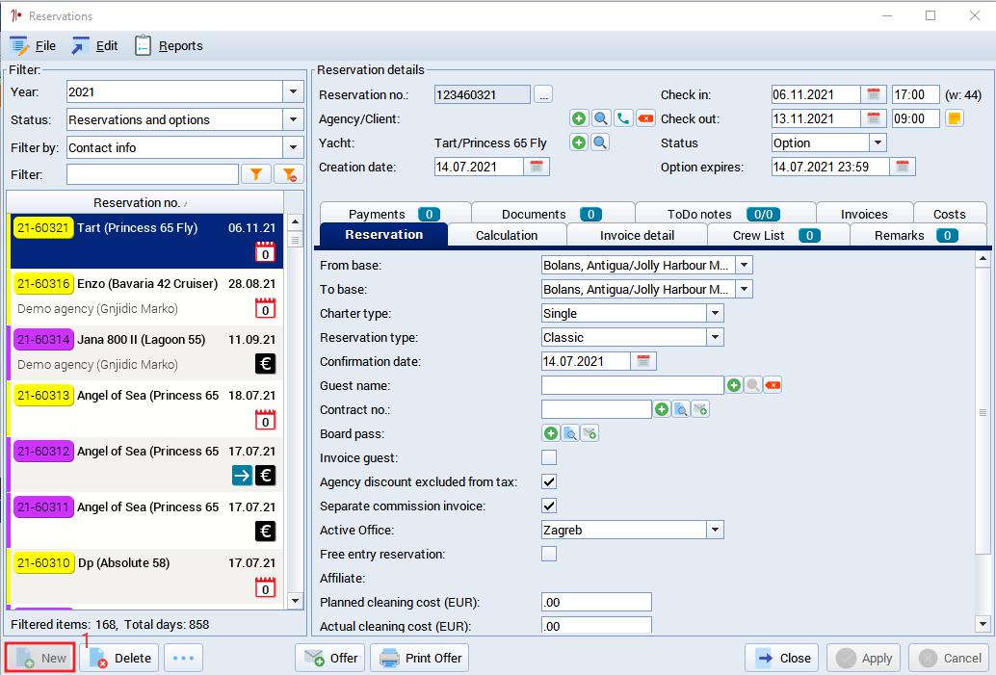Select reservation 21-60310 Dp (Absolute 58)

pyautogui.click(x=146, y=577)
